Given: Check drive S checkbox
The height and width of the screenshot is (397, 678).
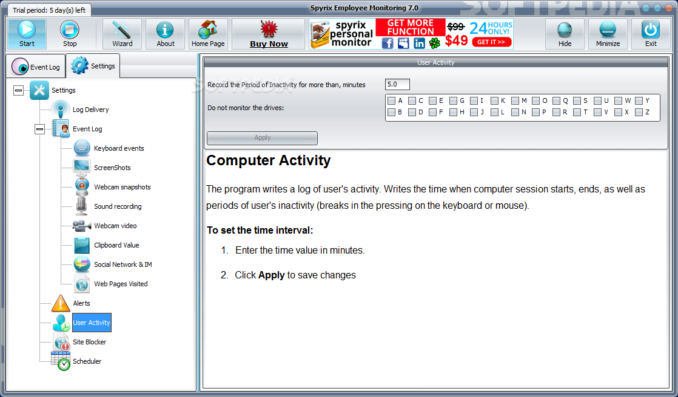Looking at the screenshot, I should (x=577, y=100).
